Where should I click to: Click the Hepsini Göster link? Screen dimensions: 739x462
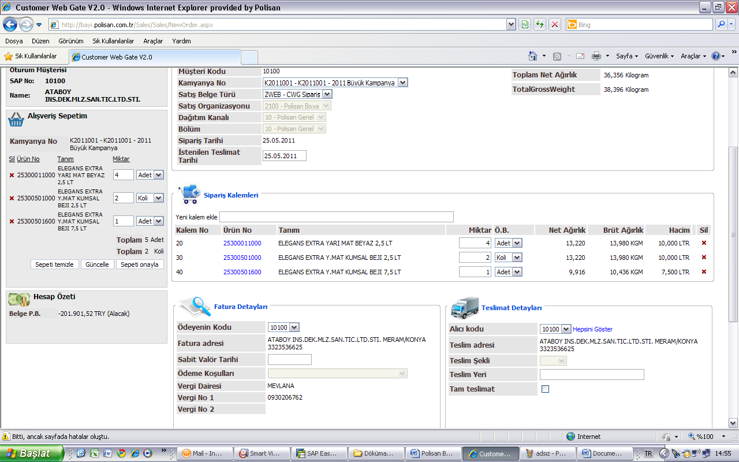click(593, 329)
